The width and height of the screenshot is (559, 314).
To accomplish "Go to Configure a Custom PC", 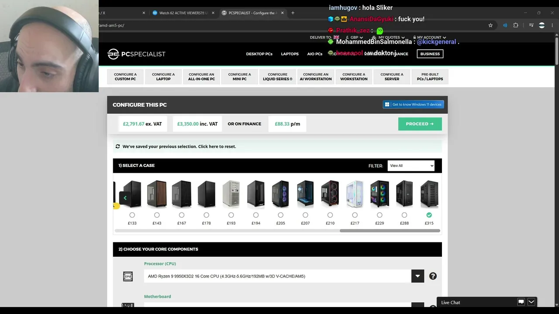I will (x=125, y=77).
